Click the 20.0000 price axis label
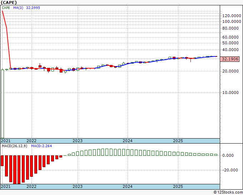 (x=230, y=71)
